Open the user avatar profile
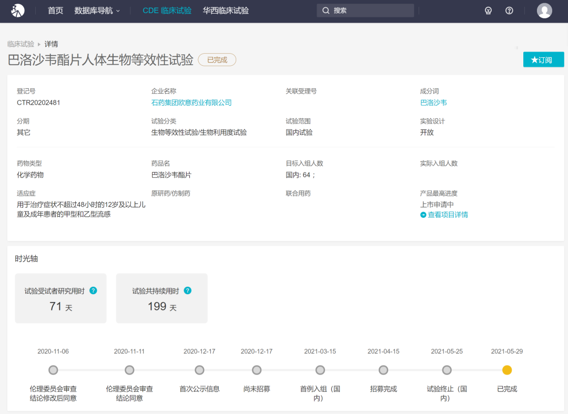This screenshot has height=414, width=568. click(544, 11)
